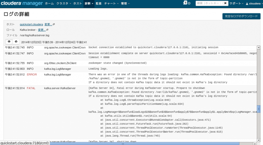
Task: Expand the クラスタ dropdown menu
Action: click(64, 4)
